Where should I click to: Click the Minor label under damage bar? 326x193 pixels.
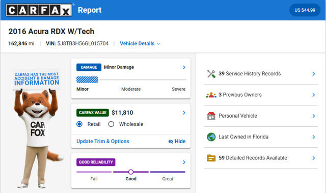(x=83, y=89)
